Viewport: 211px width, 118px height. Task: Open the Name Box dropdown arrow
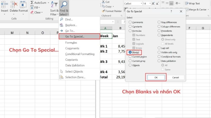click(113, 22)
